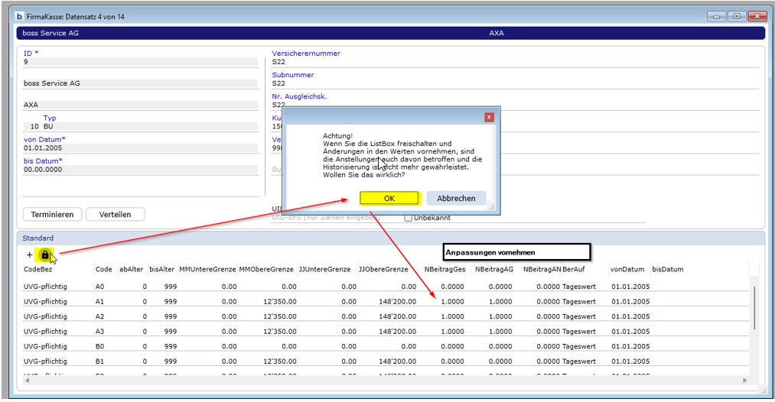Viewport: 775px width, 402px height.
Task: Click the CodeBez column header
Action: click(38, 269)
